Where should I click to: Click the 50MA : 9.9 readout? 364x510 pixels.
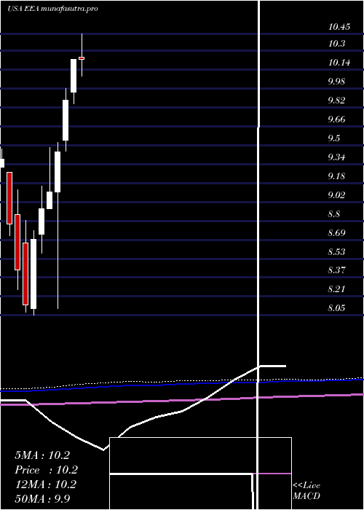tap(42, 498)
